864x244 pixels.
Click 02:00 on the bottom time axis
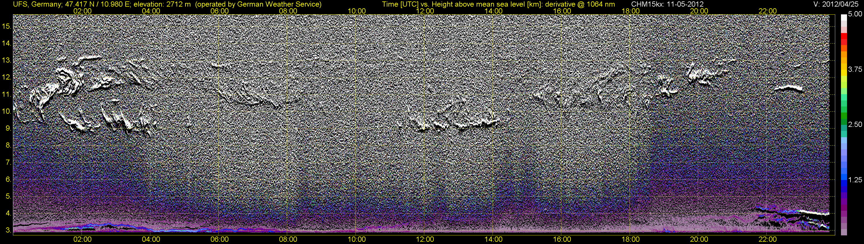pos(82,239)
